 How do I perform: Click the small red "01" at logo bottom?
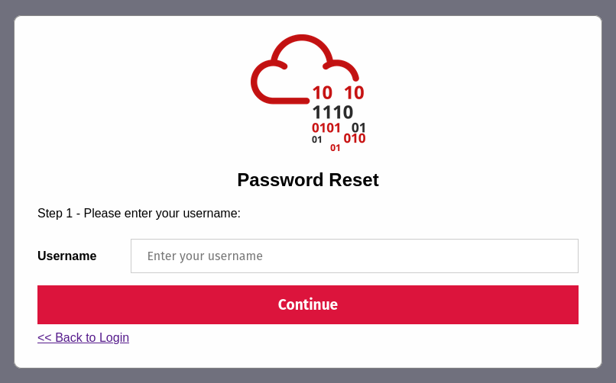(x=336, y=148)
